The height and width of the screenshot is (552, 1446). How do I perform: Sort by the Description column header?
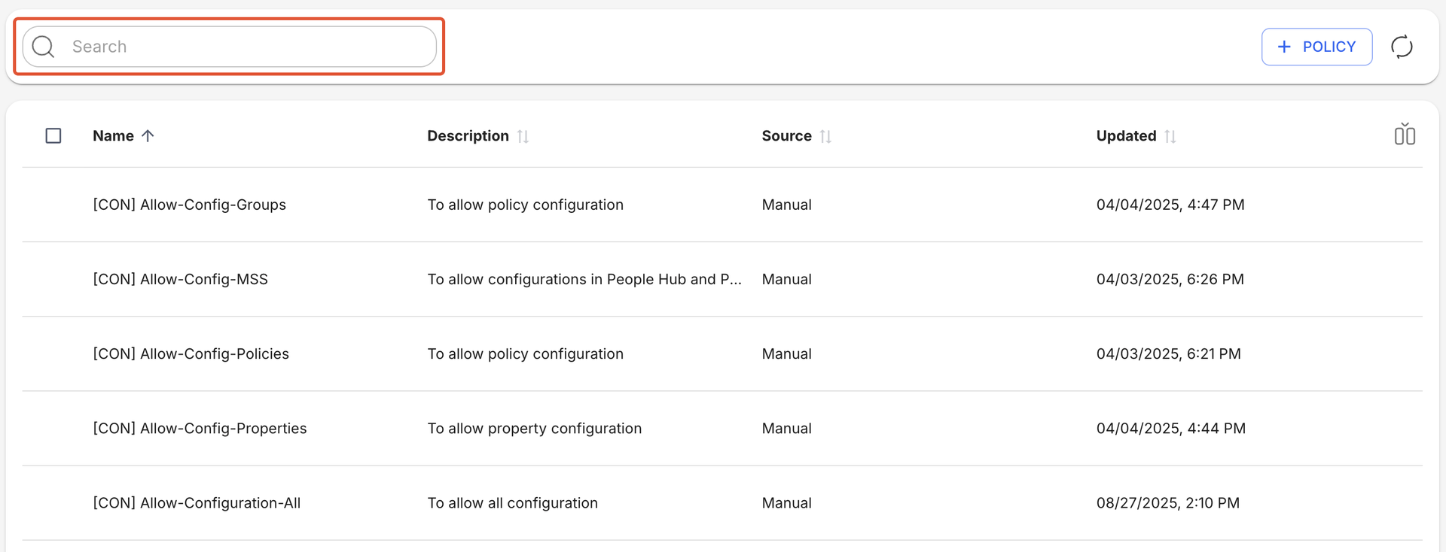[468, 136]
